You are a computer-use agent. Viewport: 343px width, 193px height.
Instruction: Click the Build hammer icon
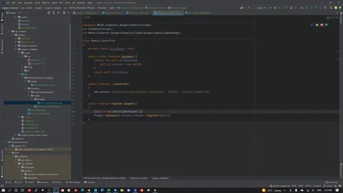(x=249, y=8)
